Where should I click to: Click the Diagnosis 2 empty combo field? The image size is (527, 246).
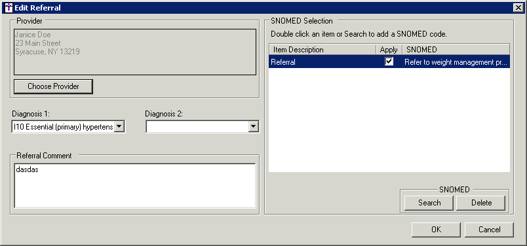point(197,126)
